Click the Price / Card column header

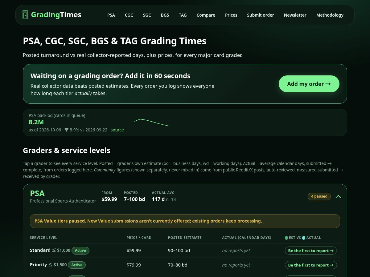tap(139, 238)
